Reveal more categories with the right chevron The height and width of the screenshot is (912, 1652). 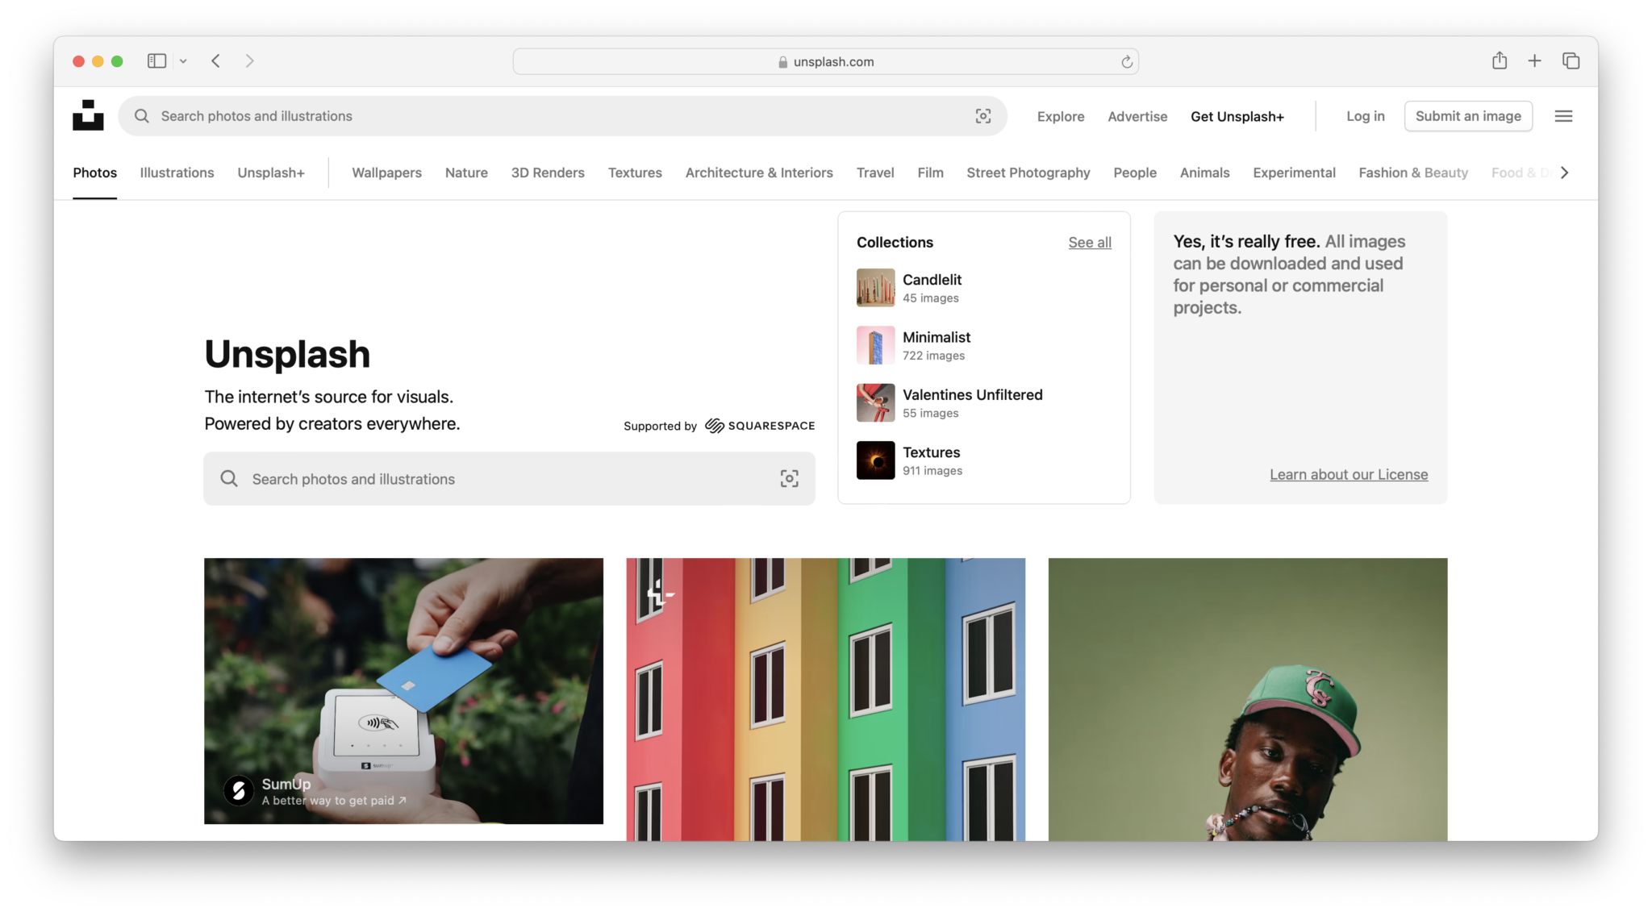tap(1563, 172)
